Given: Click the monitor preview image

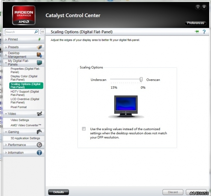Looking at the screenshot, I should click(126, 106).
